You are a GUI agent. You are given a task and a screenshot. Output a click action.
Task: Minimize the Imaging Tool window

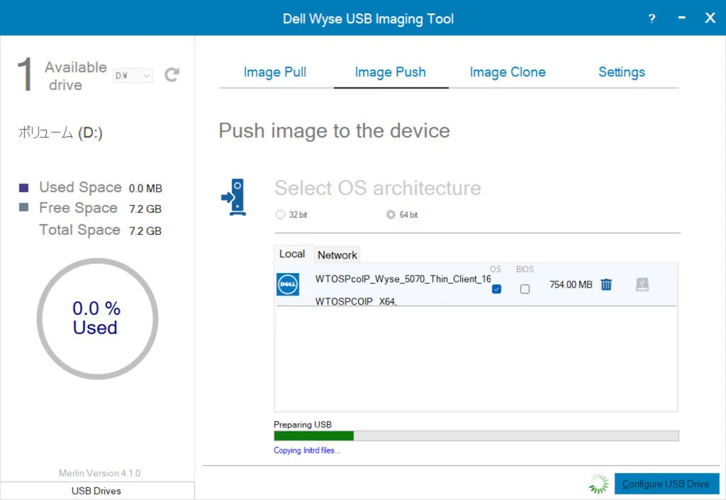pyautogui.click(x=681, y=18)
